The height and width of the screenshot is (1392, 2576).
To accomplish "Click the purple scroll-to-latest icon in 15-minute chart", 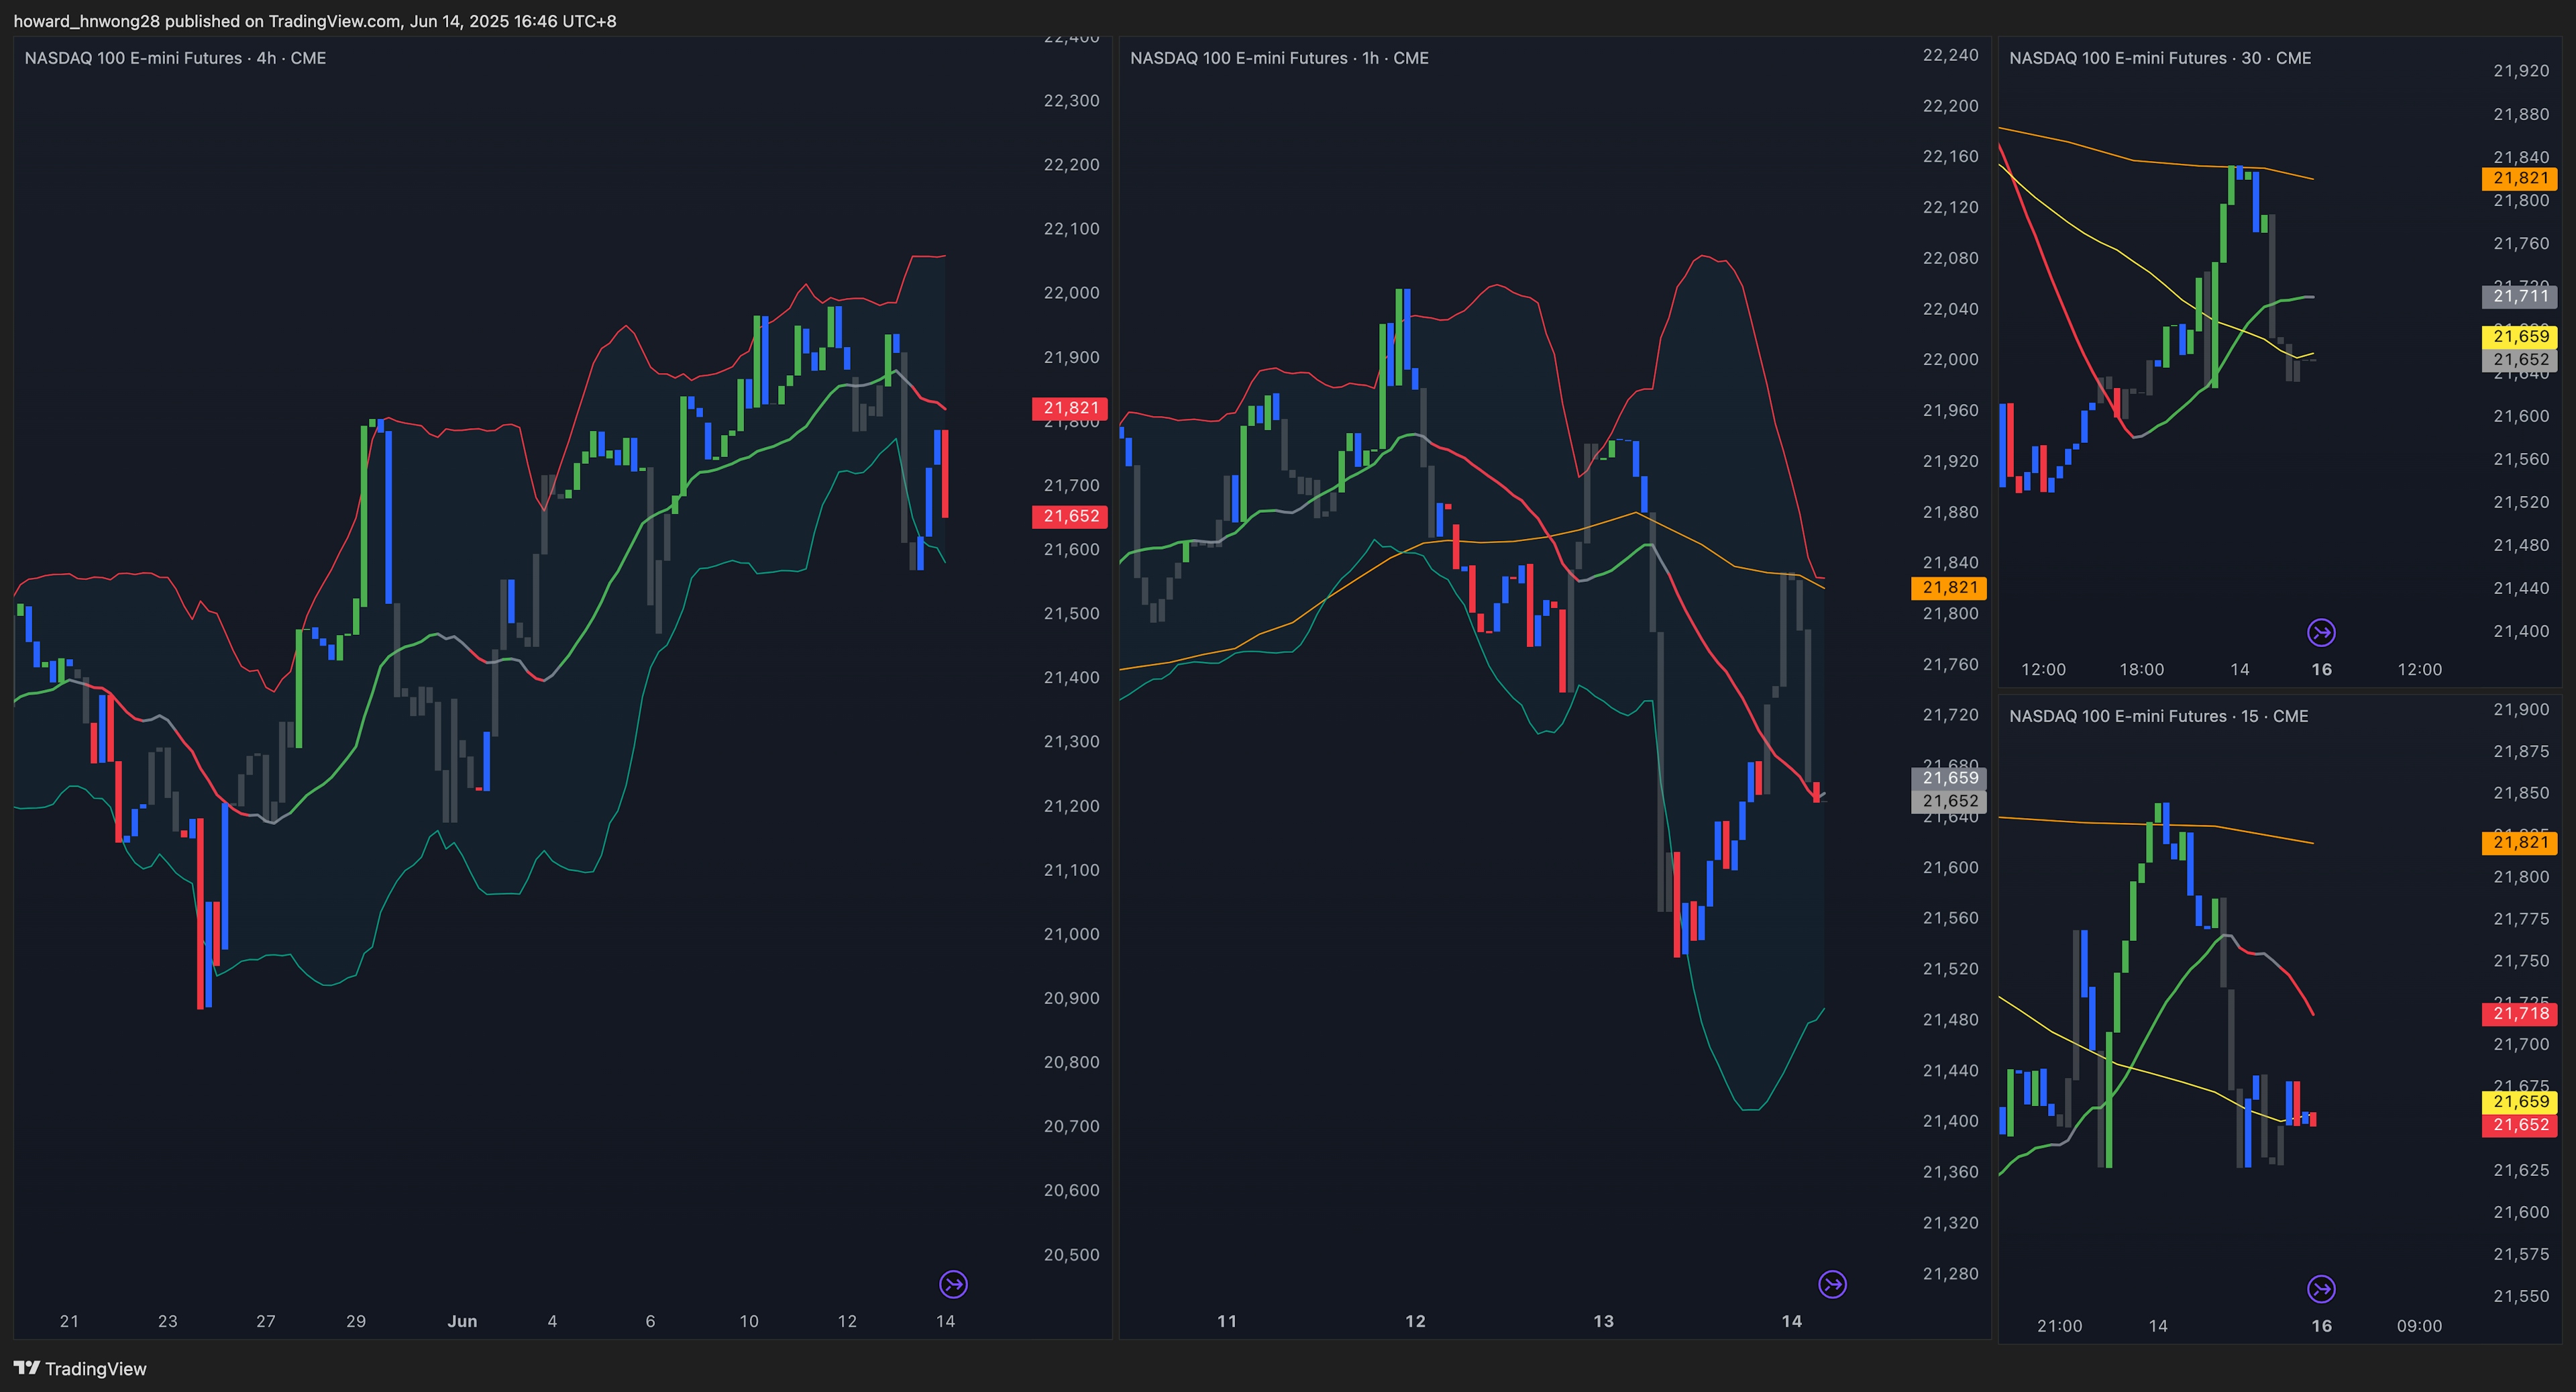I will (2321, 1289).
